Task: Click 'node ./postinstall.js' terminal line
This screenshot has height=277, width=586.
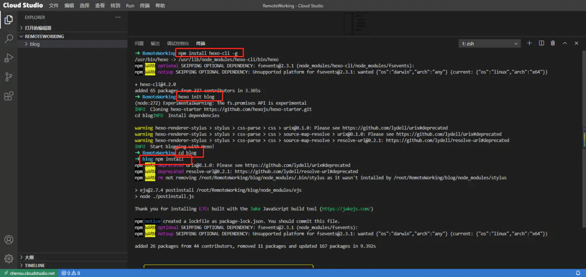Action: pos(165,197)
